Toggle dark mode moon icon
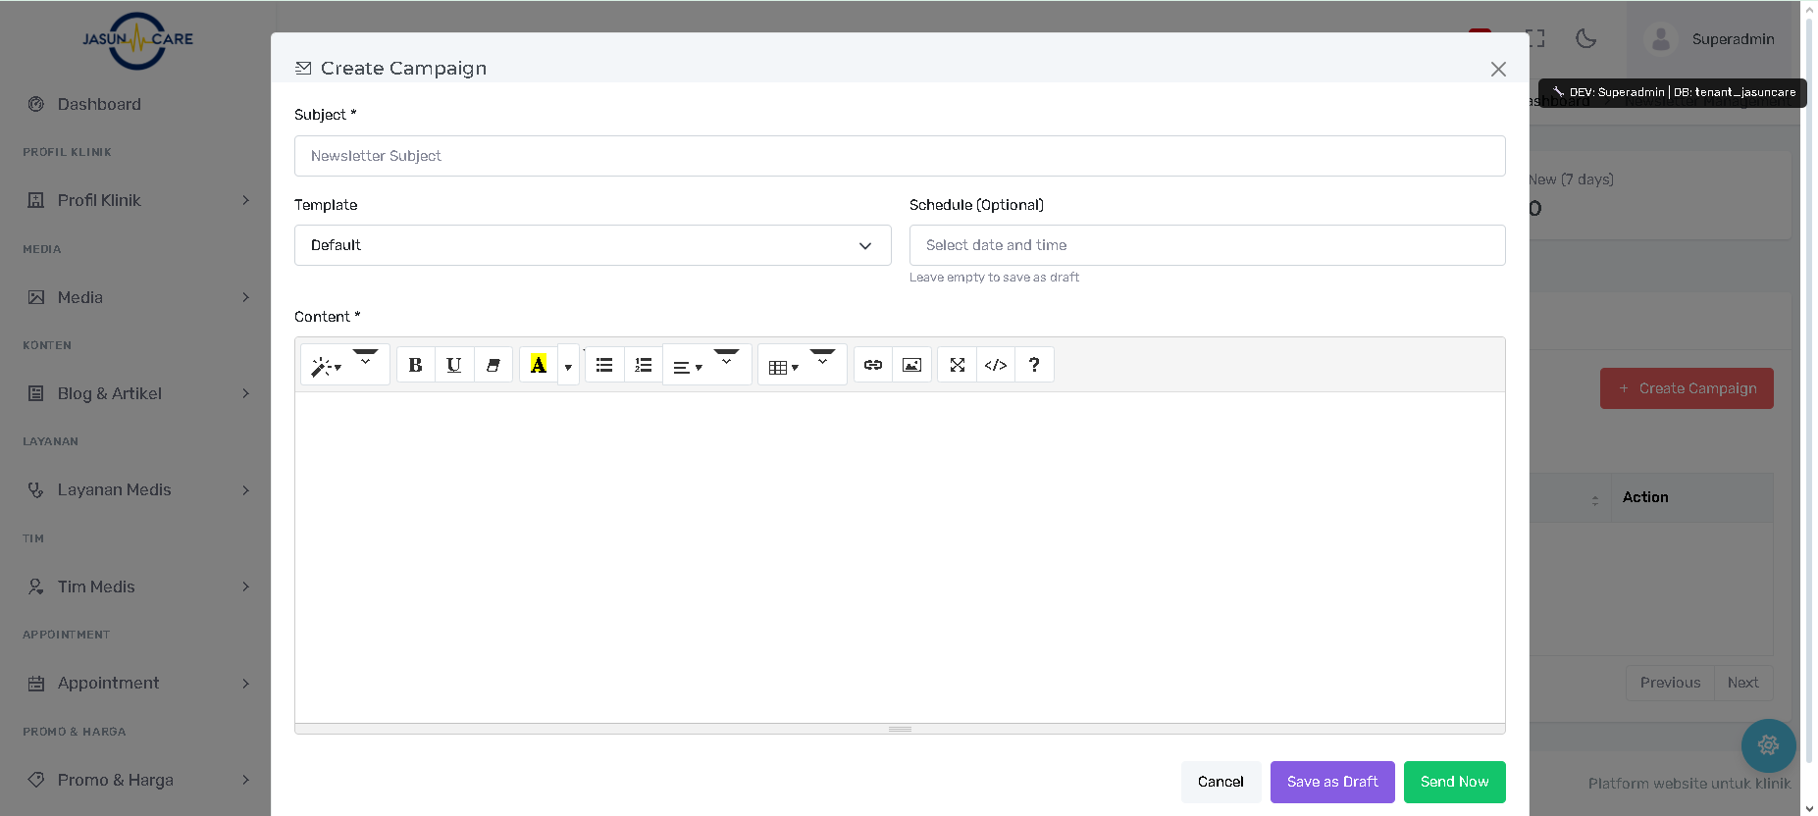1818x816 pixels. (1585, 39)
